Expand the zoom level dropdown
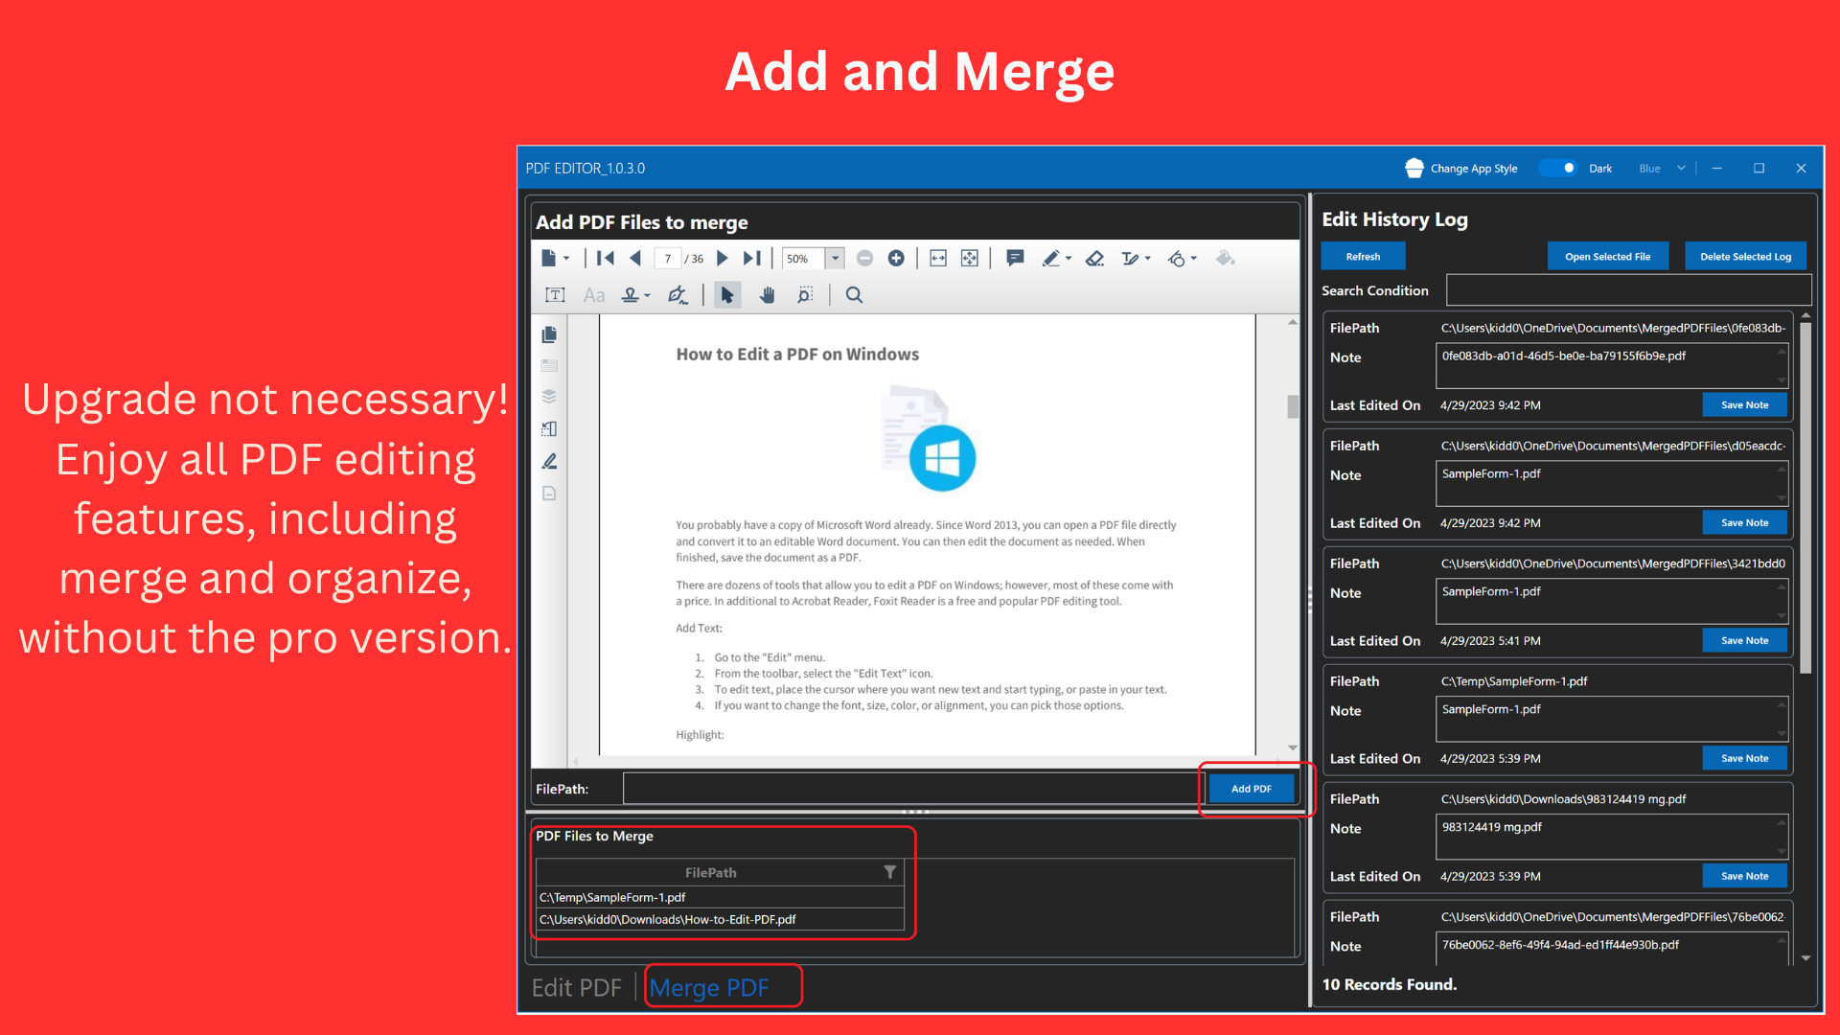Screen dimensions: 1840x1035 click(x=834, y=258)
